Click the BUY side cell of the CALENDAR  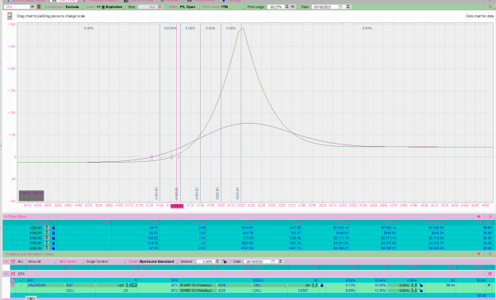(80, 285)
